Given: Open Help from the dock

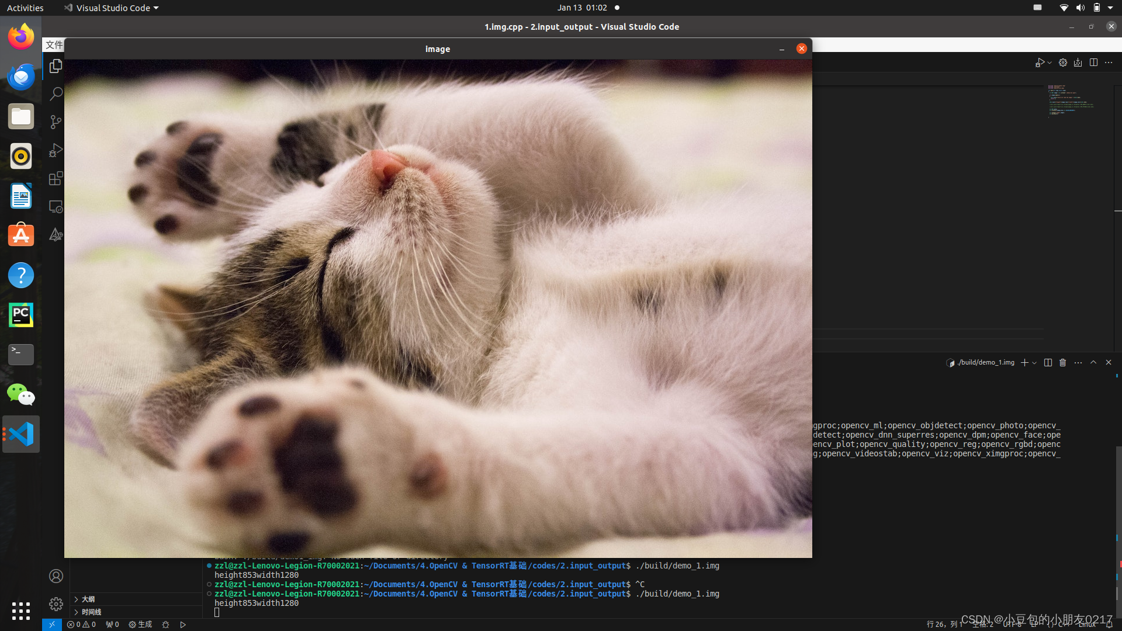Looking at the screenshot, I should coord(21,275).
